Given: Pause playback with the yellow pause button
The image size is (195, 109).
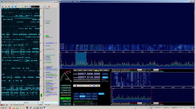Looking at the screenshot, I should click(86, 86).
